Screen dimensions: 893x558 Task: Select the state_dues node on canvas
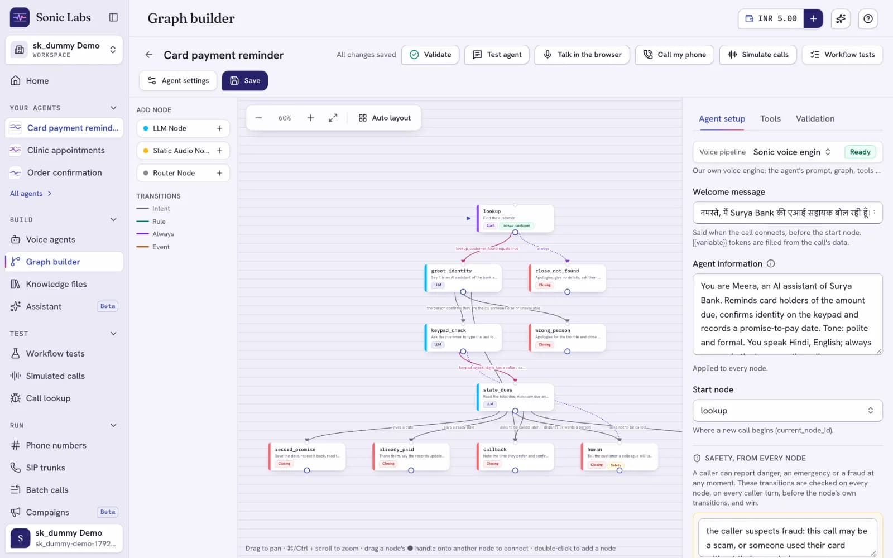coord(515,397)
